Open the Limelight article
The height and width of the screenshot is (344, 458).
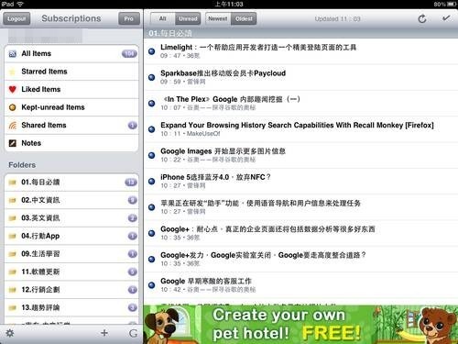(300, 51)
